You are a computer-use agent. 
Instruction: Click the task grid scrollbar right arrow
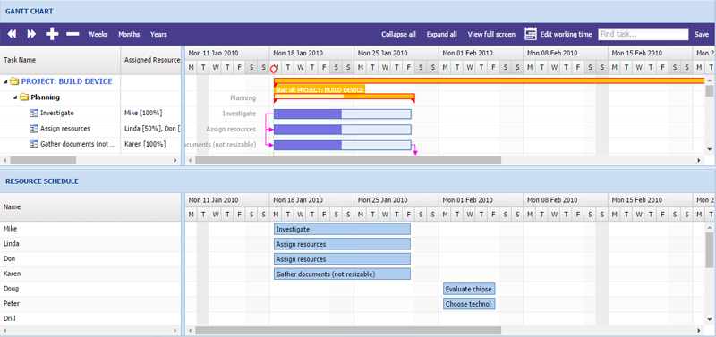click(175, 161)
